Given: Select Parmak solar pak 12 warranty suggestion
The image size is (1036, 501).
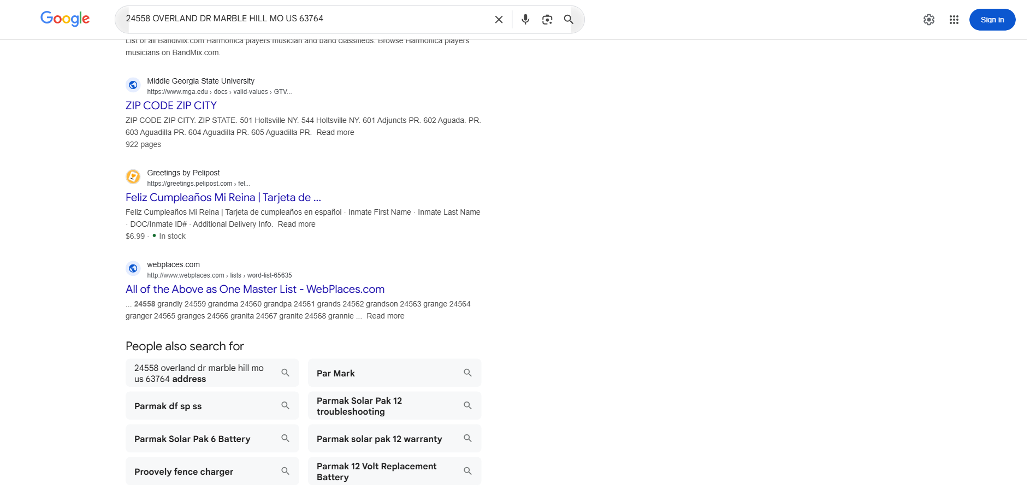Looking at the screenshot, I should (x=394, y=439).
